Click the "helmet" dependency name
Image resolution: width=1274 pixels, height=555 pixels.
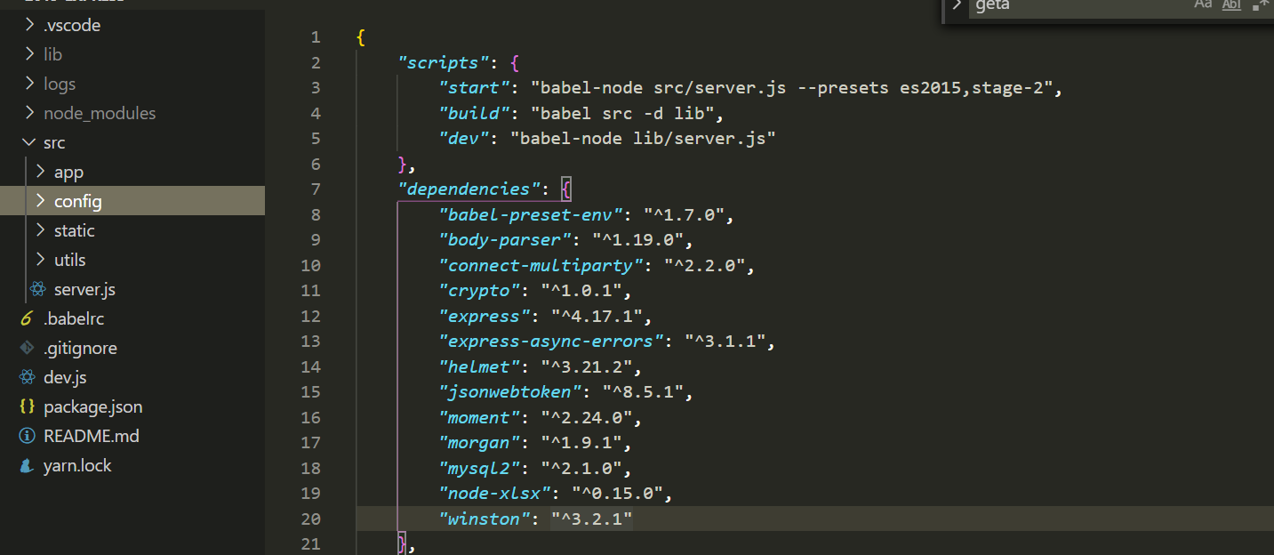(x=479, y=366)
